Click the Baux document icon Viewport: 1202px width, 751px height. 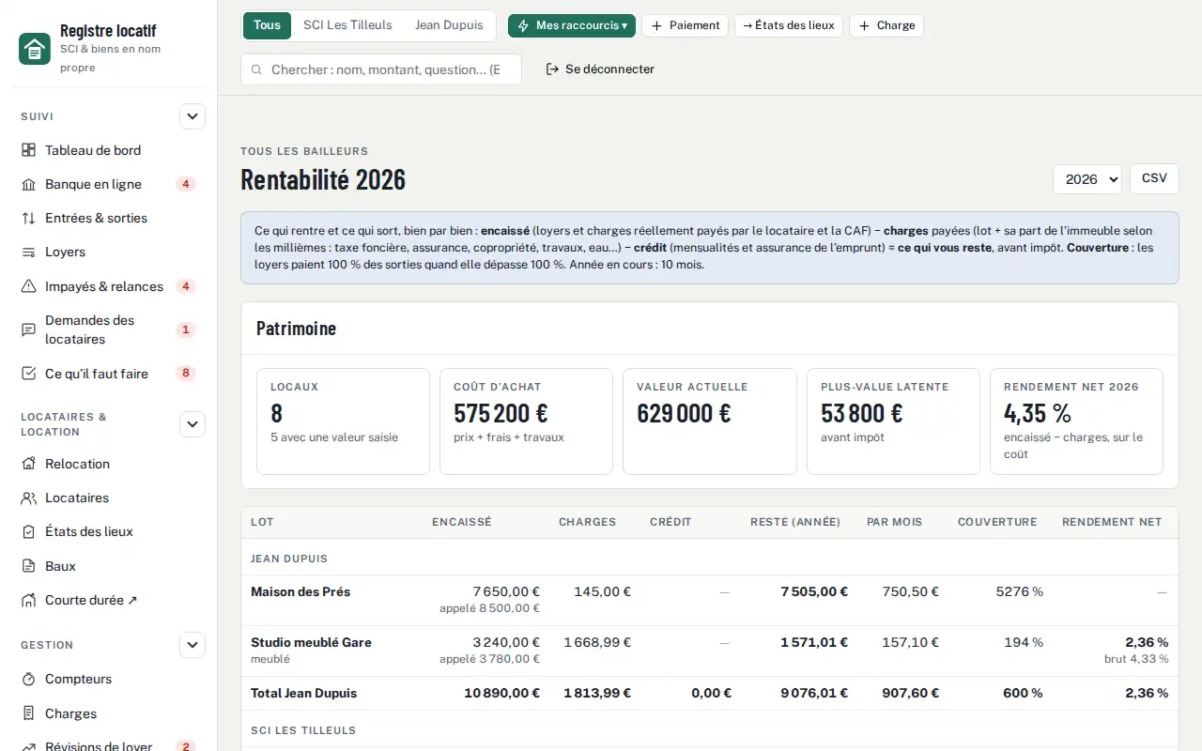click(28, 566)
